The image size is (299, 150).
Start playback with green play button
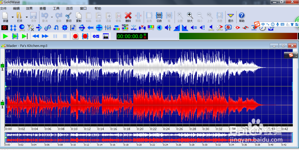(x=5, y=36)
